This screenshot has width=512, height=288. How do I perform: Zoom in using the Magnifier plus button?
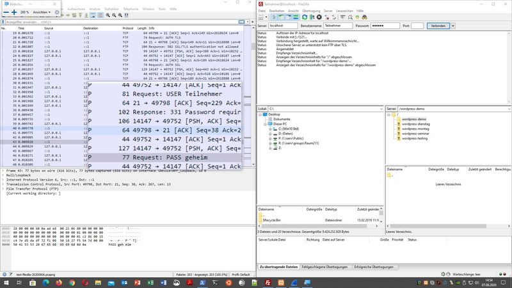click(14, 12)
